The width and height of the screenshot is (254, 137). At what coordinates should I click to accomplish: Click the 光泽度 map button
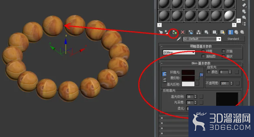click(201, 103)
